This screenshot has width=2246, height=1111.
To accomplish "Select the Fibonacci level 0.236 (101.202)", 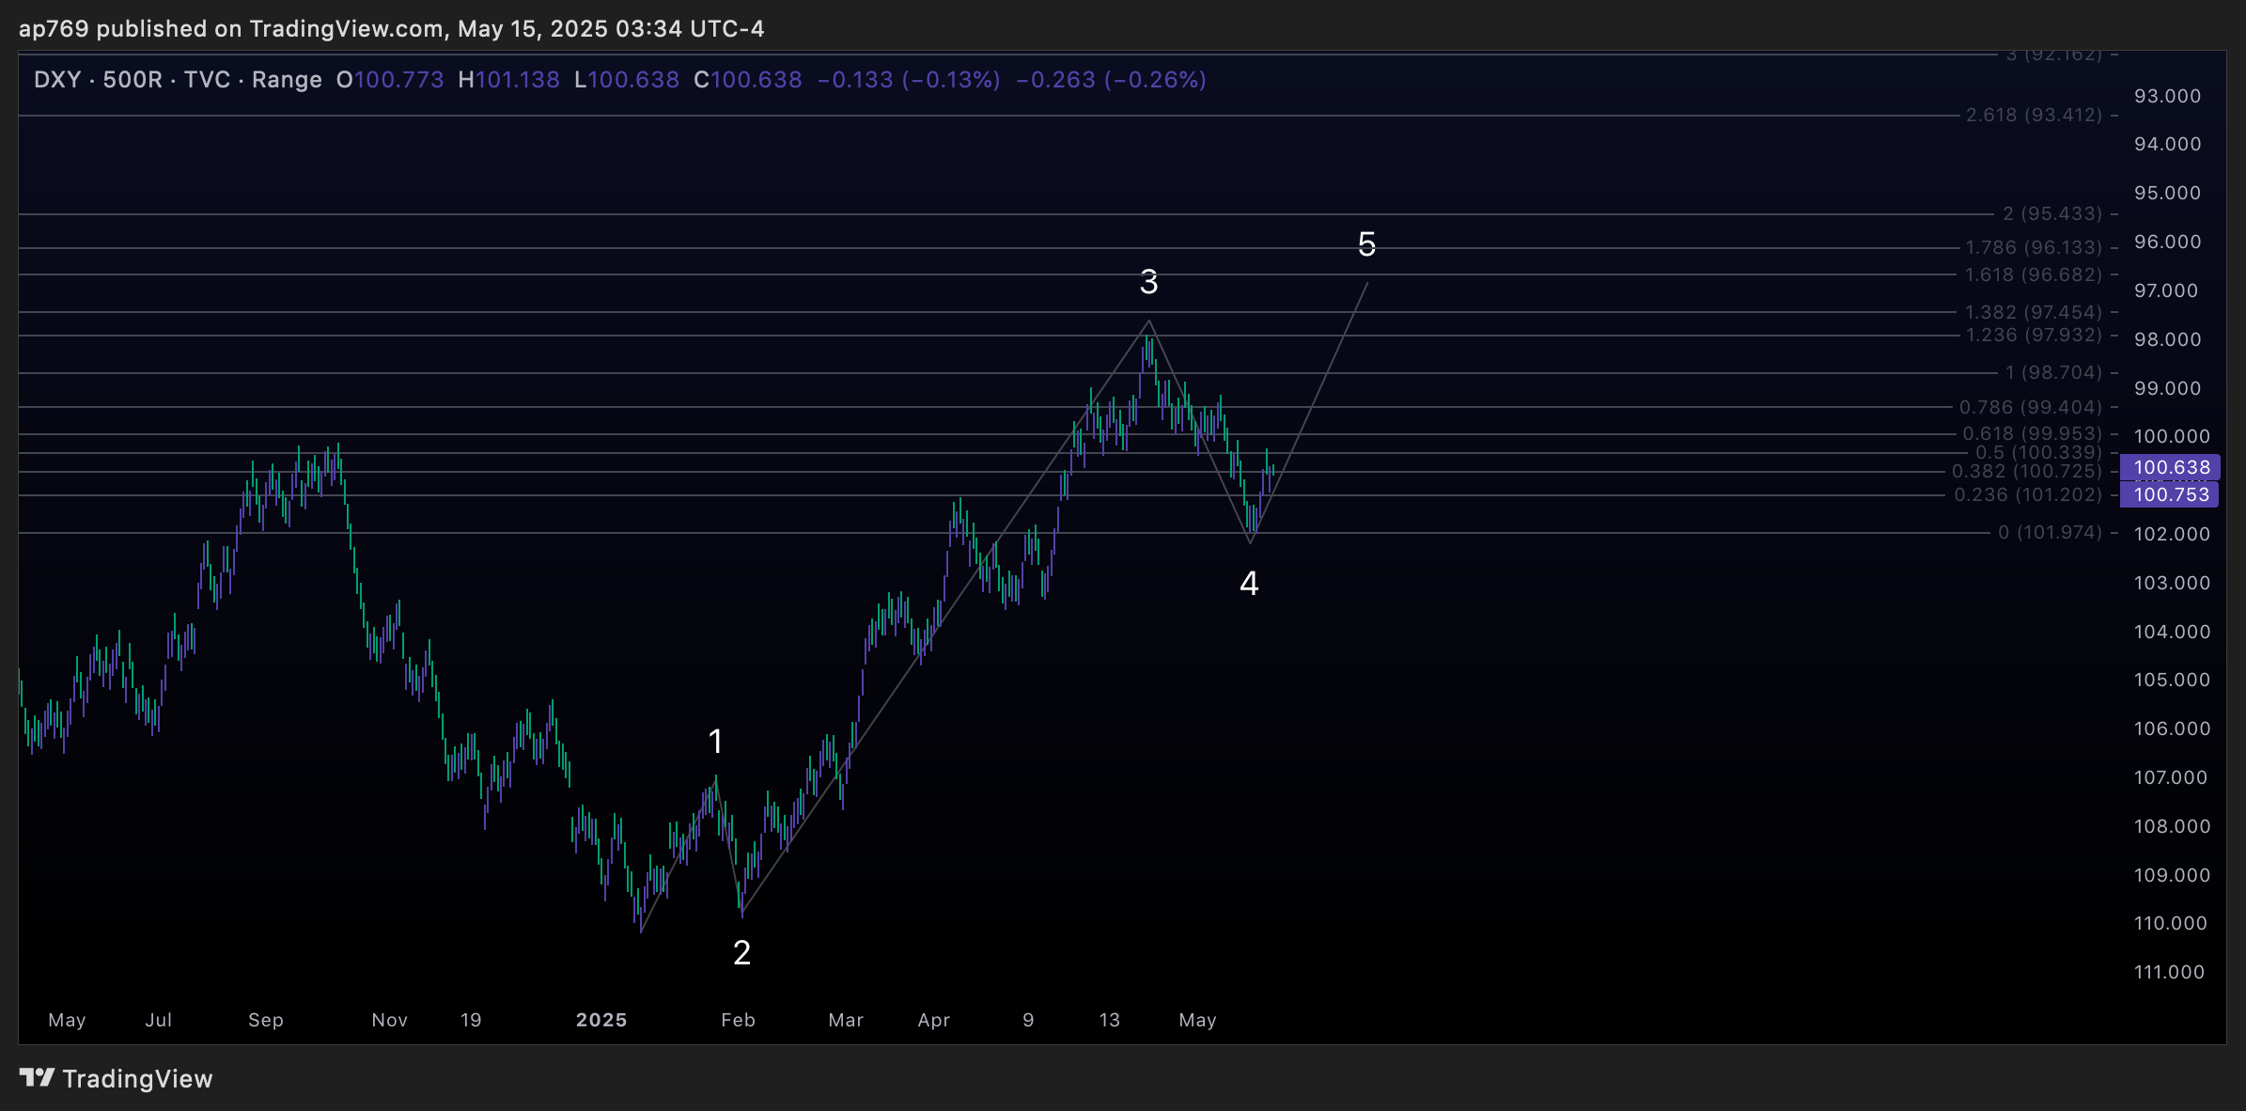I will pos(2028,494).
